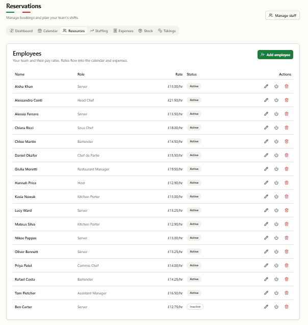Delete Chloe Martin's record

click(287, 141)
